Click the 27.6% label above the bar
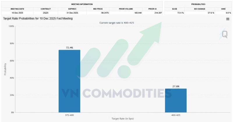This screenshot has width=233, height=122. (x=176, y=86)
